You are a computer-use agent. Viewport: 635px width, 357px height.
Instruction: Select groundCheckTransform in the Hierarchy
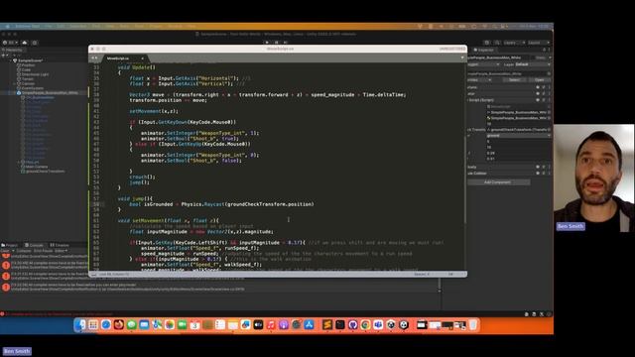44,172
